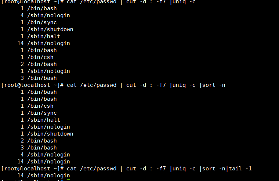The width and height of the screenshot is (279, 181).
Task: Click the '3 /bin/bash' line in first output
Action: pyautogui.click(x=39, y=78)
